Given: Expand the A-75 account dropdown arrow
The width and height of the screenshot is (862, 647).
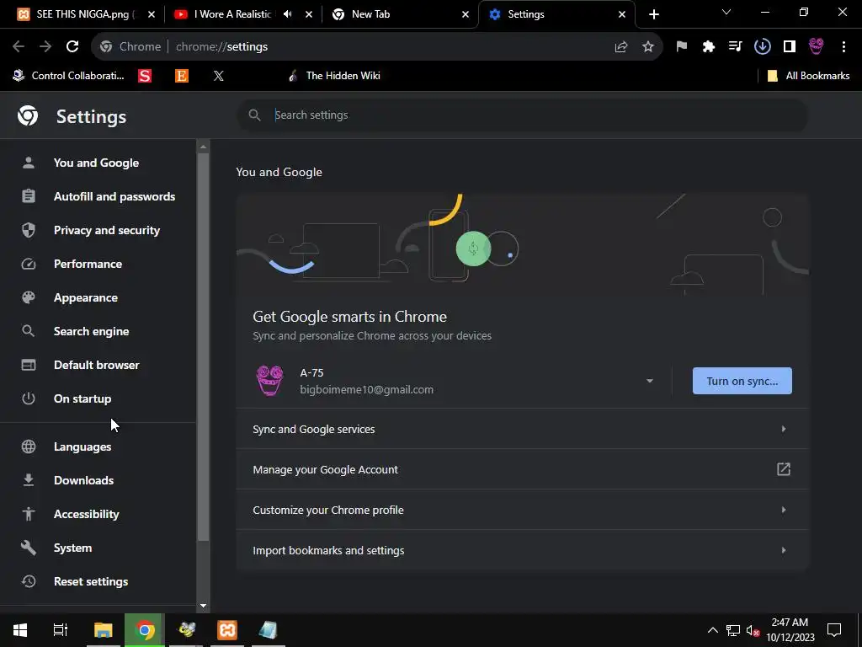Looking at the screenshot, I should click(649, 381).
